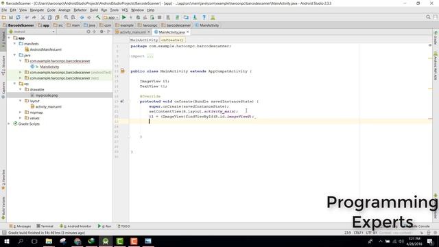
Task: Collapse the res folder
Action: (15, 84)
